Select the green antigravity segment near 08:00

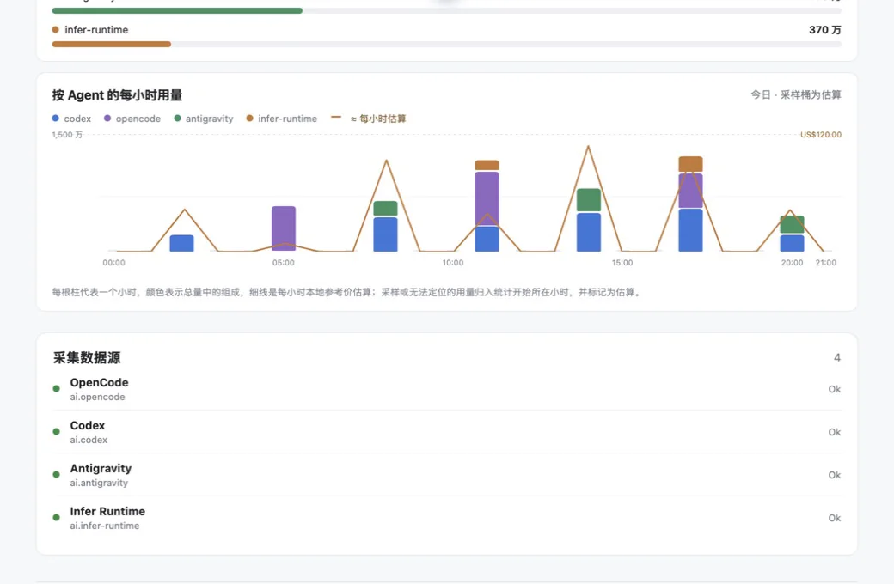click(x=385, y=208)
